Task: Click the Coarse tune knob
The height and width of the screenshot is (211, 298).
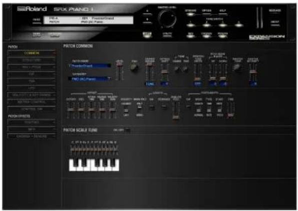Action: (x=177, y=69)
